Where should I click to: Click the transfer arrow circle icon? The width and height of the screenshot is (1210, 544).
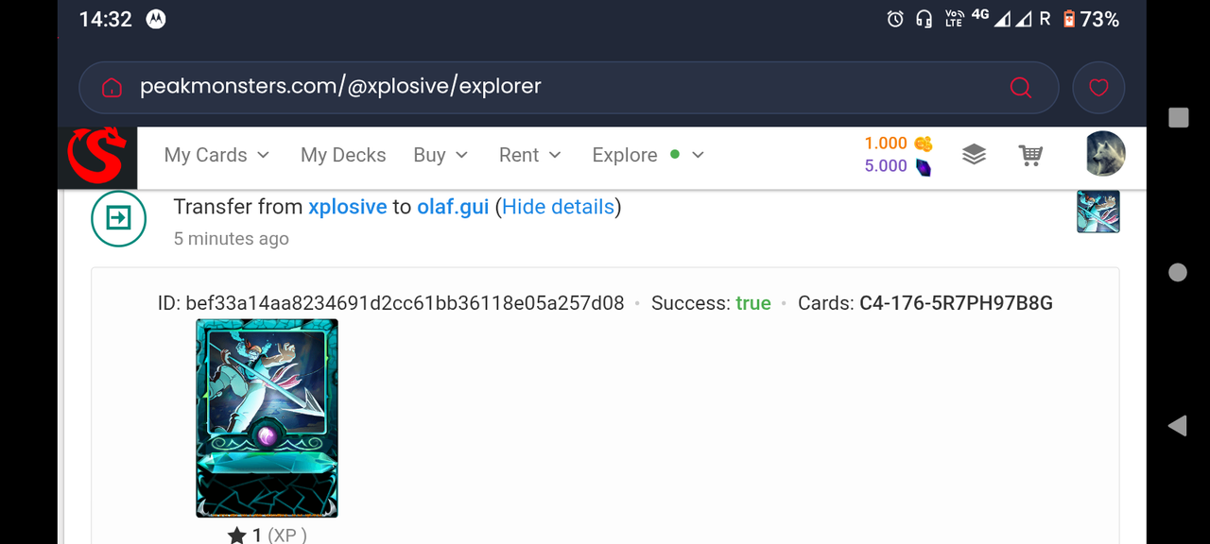(119, 219)
